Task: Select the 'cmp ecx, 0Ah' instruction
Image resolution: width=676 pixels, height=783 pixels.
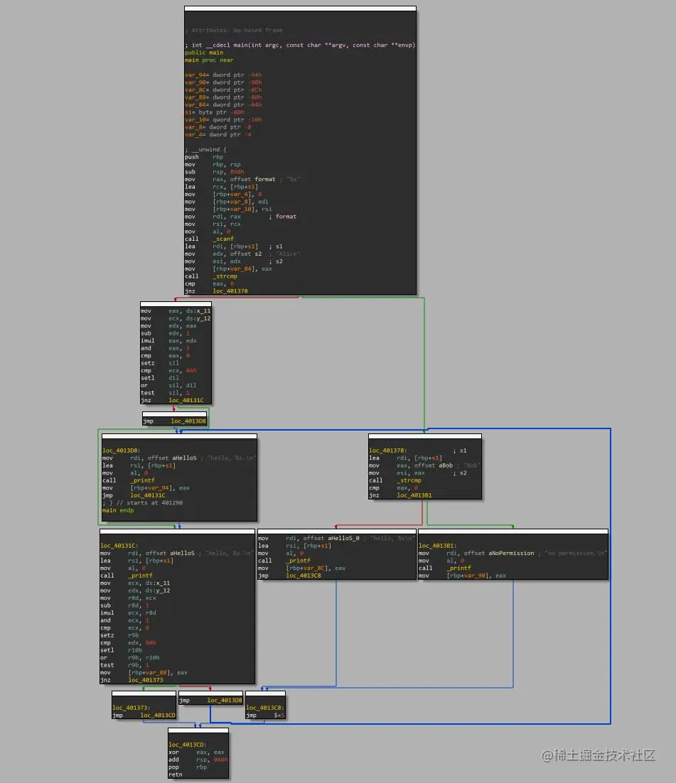Action: pos(169,370)
